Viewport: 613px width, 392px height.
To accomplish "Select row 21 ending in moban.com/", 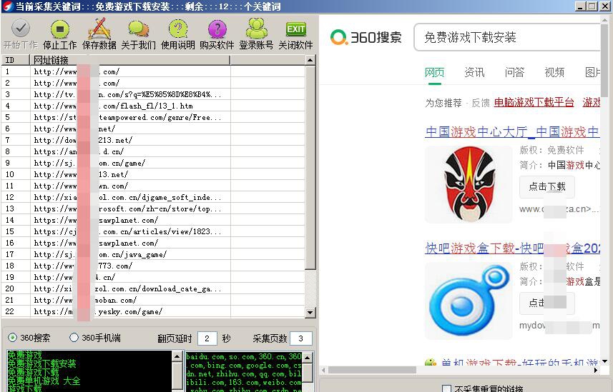I will click(153, 300).
